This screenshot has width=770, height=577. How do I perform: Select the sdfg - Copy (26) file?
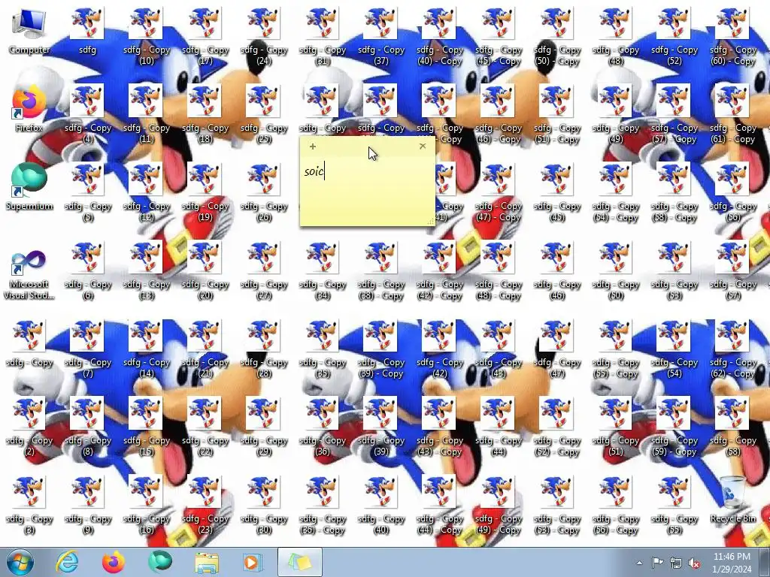[x=263, y=193]
